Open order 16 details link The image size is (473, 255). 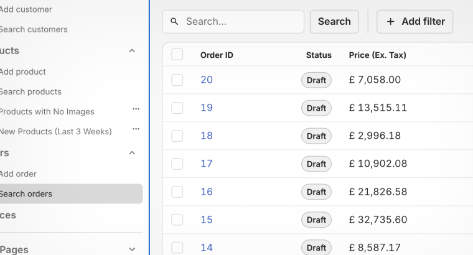click(x=207, y=192)
